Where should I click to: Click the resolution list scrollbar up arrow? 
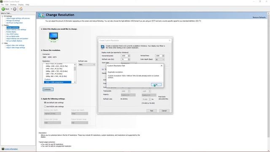point(75,65)
